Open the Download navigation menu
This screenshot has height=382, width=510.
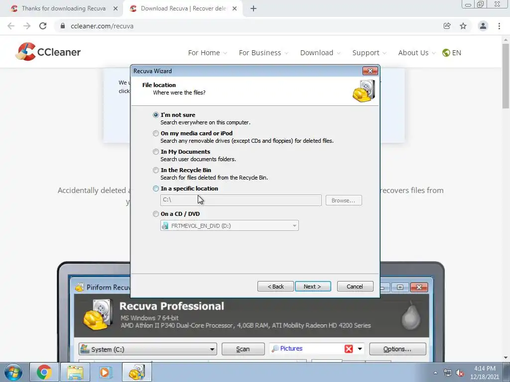click(x=320, y=53)
